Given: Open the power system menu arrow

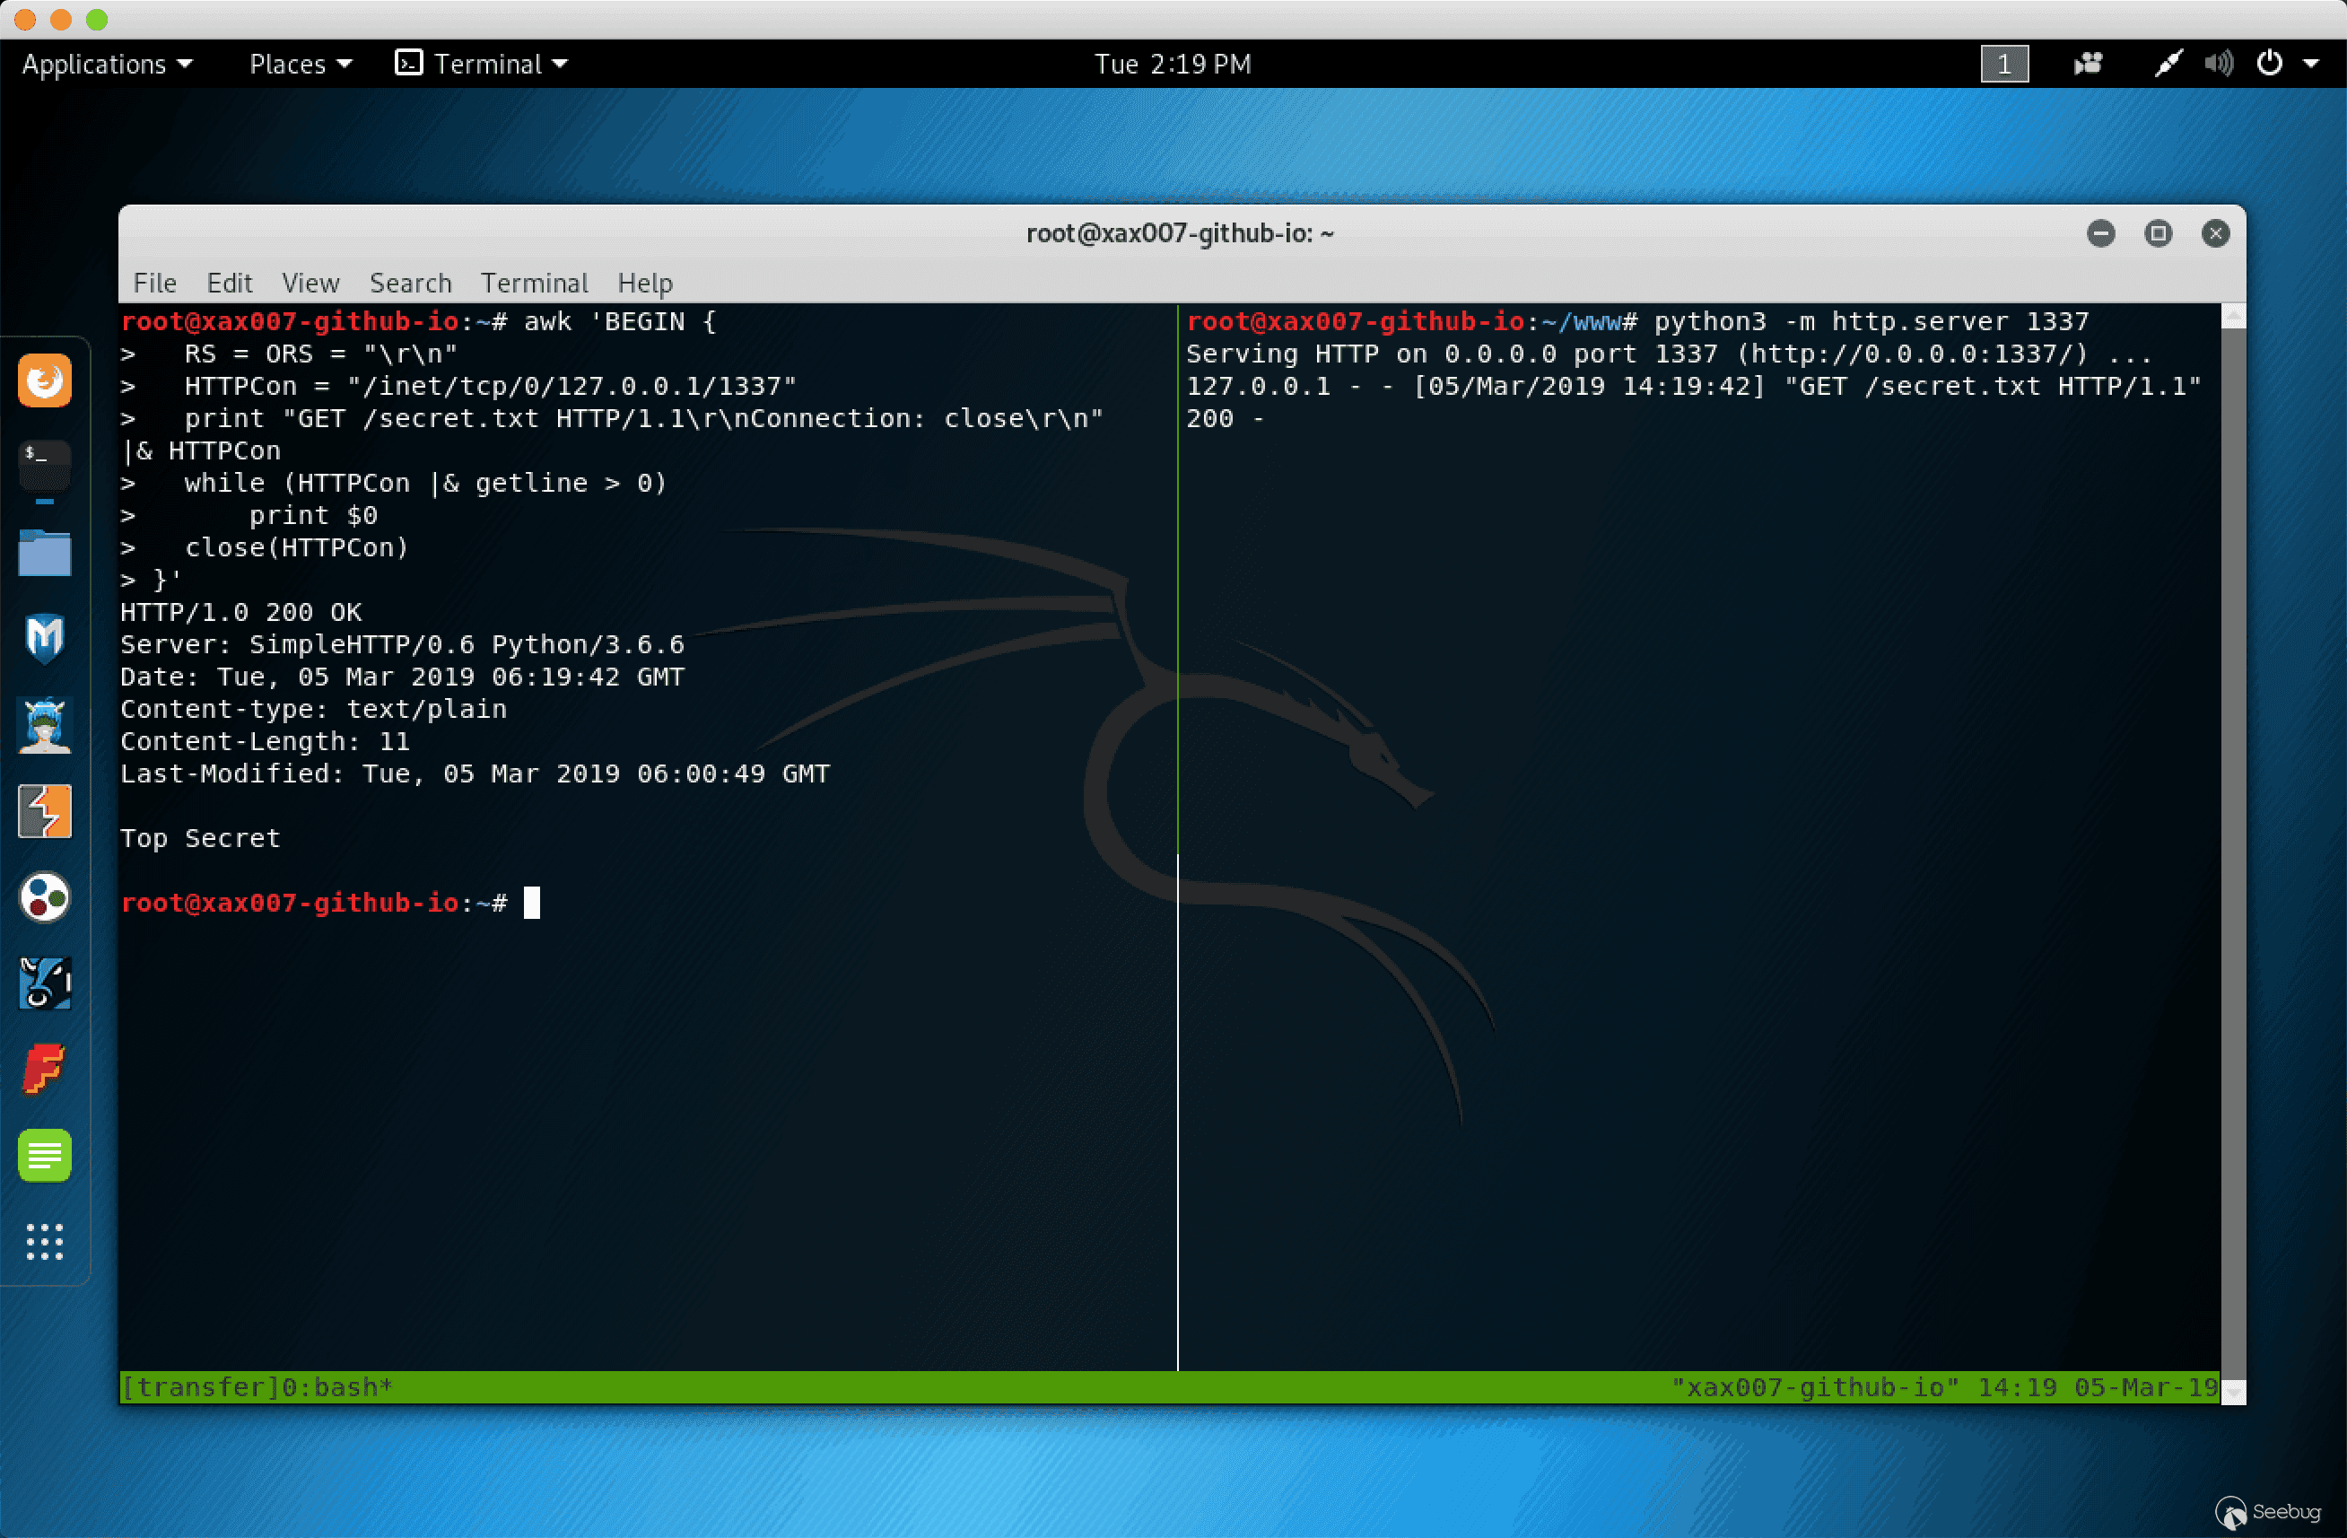Looking at the screenshot, I should point(2310,64).
